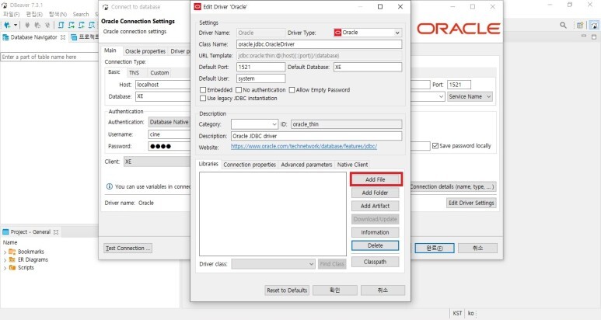This screenshot has height=320, width=601.
Task: Expand the Bookmarks tree node
Action: pyautogui.click(x=5, y=252)
